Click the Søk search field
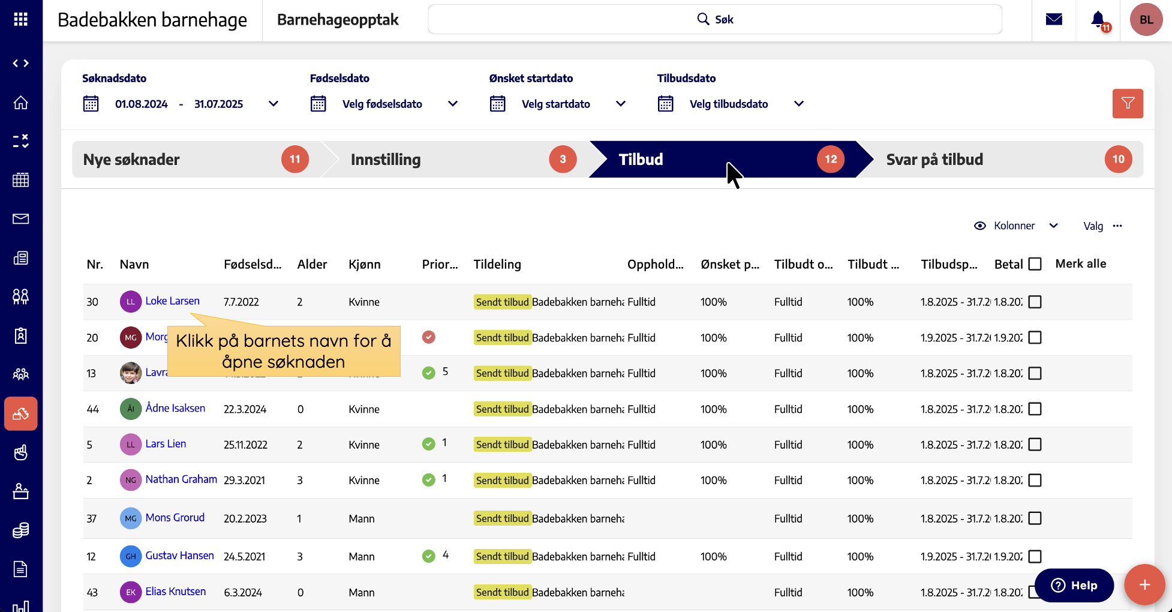1172x612 pixels. pyautogui.click(x=714, y=20)
